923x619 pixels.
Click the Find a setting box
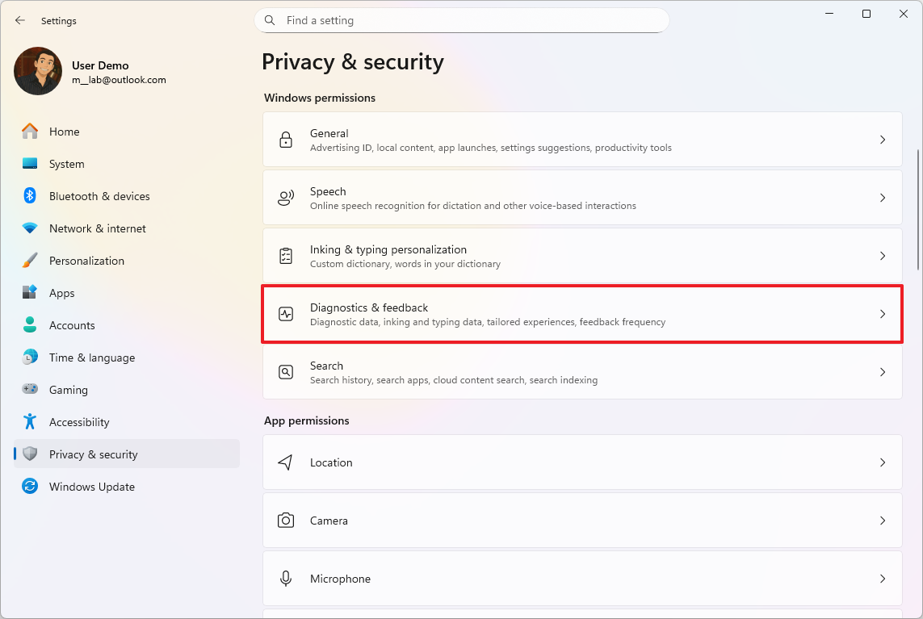coord(462,20)
